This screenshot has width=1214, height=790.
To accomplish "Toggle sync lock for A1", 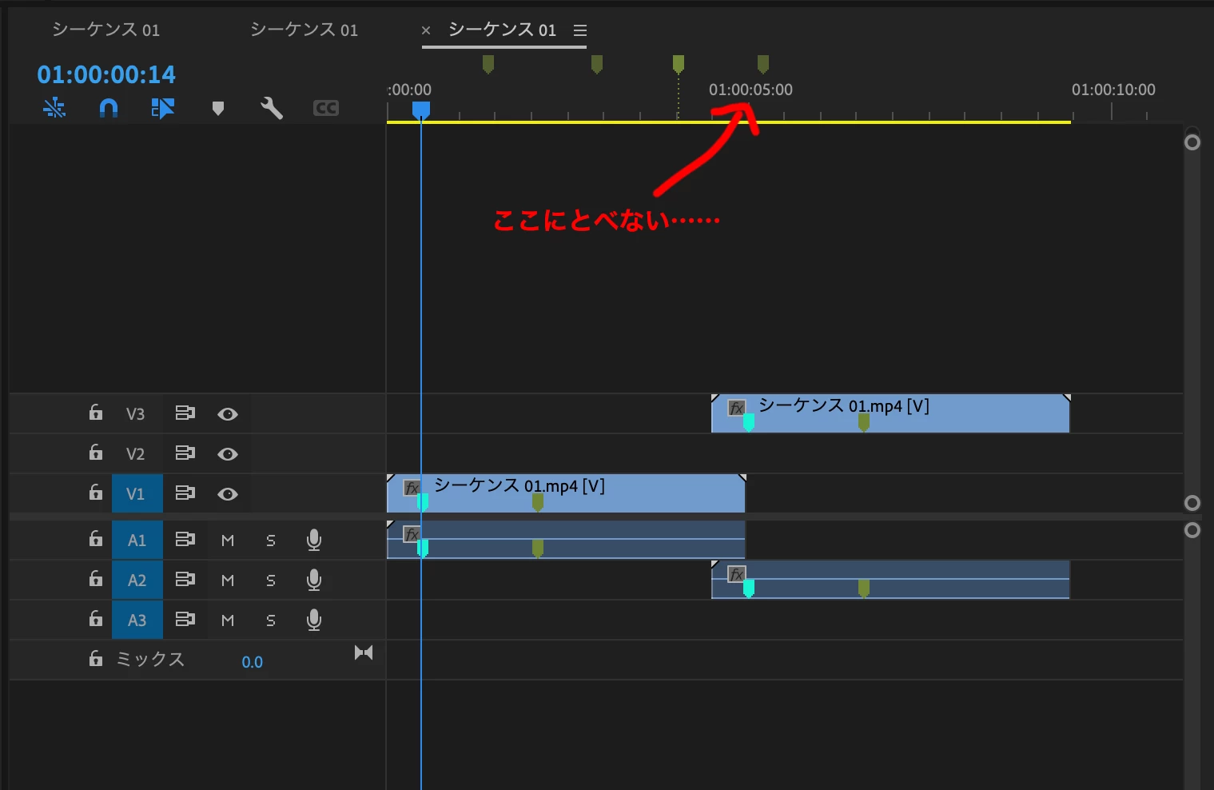I will pyautogui.click(x=185, y=540).
